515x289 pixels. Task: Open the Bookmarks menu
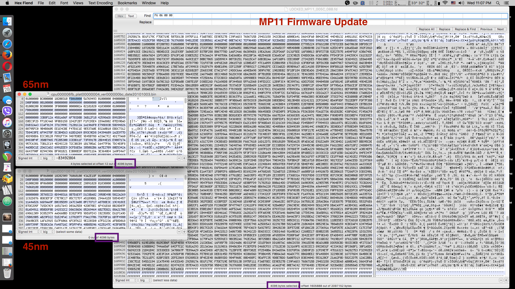tap(127, 3)
